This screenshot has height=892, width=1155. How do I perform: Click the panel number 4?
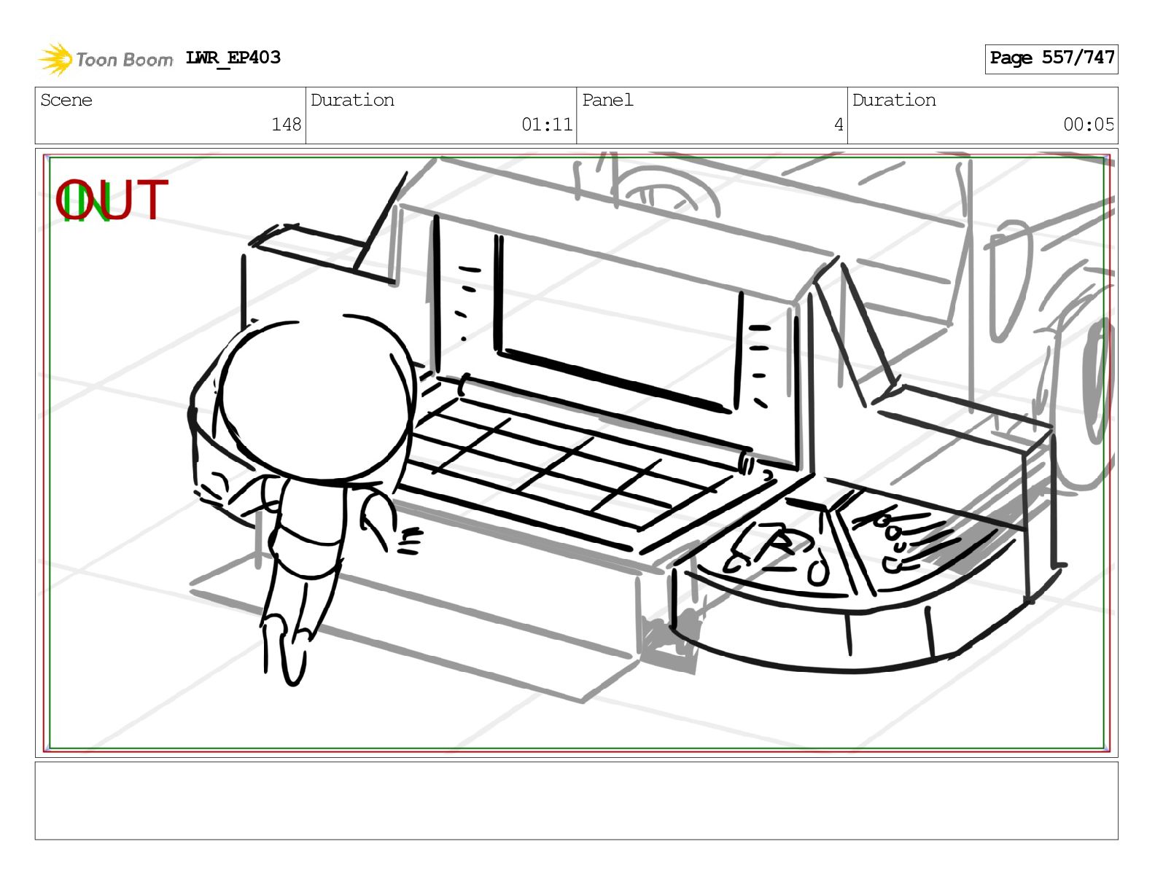point(839,125)
